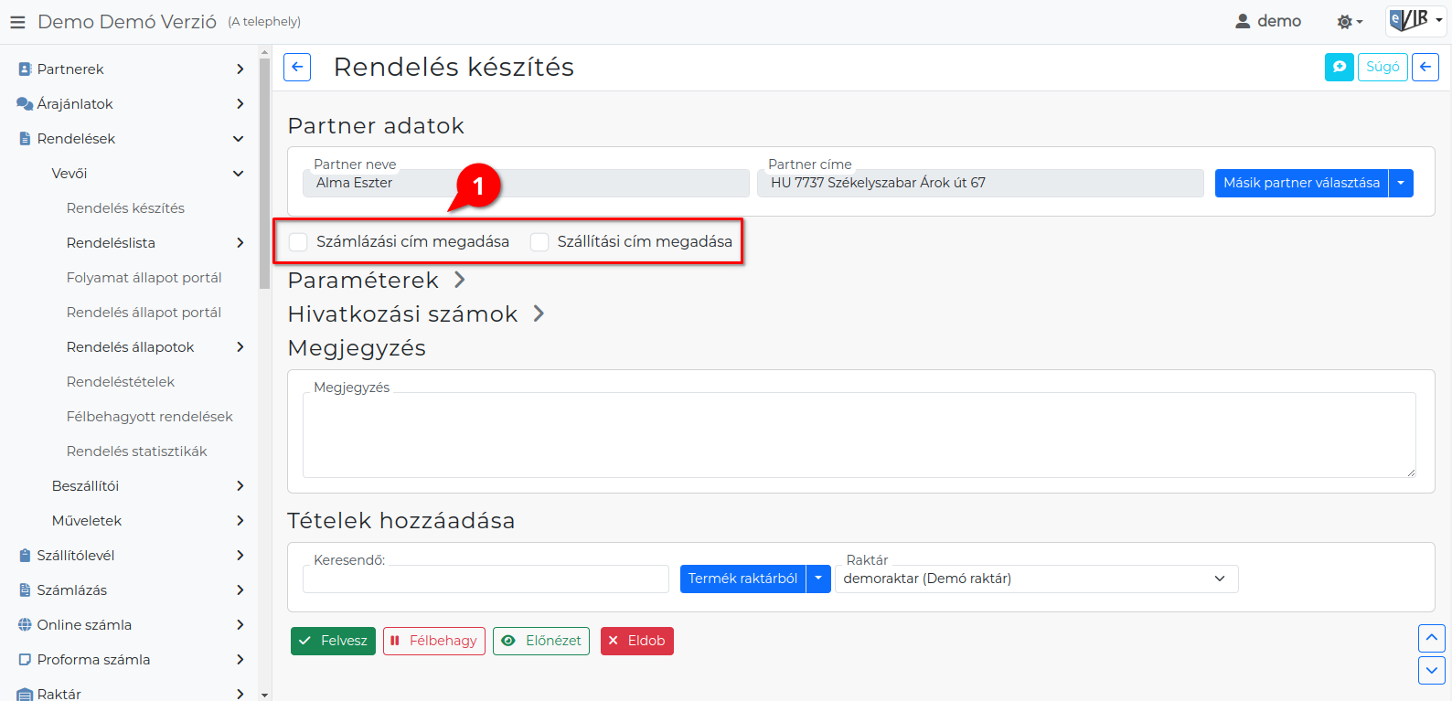The height and width of the screenshot is (701, 1452).
Task: Click the Árajánlatok chat bubbles icon
Action: (25, 104)
